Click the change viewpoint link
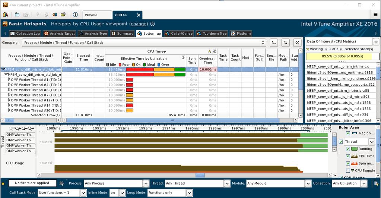This screenshot has width=381, height=198. pyautogui.click(x=139, y=24)
